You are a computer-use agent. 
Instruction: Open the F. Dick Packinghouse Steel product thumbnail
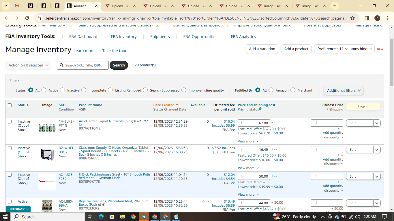point(47,181)
